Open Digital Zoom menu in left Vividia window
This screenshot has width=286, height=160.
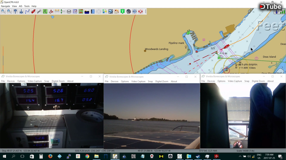click(x=58, y=81)
